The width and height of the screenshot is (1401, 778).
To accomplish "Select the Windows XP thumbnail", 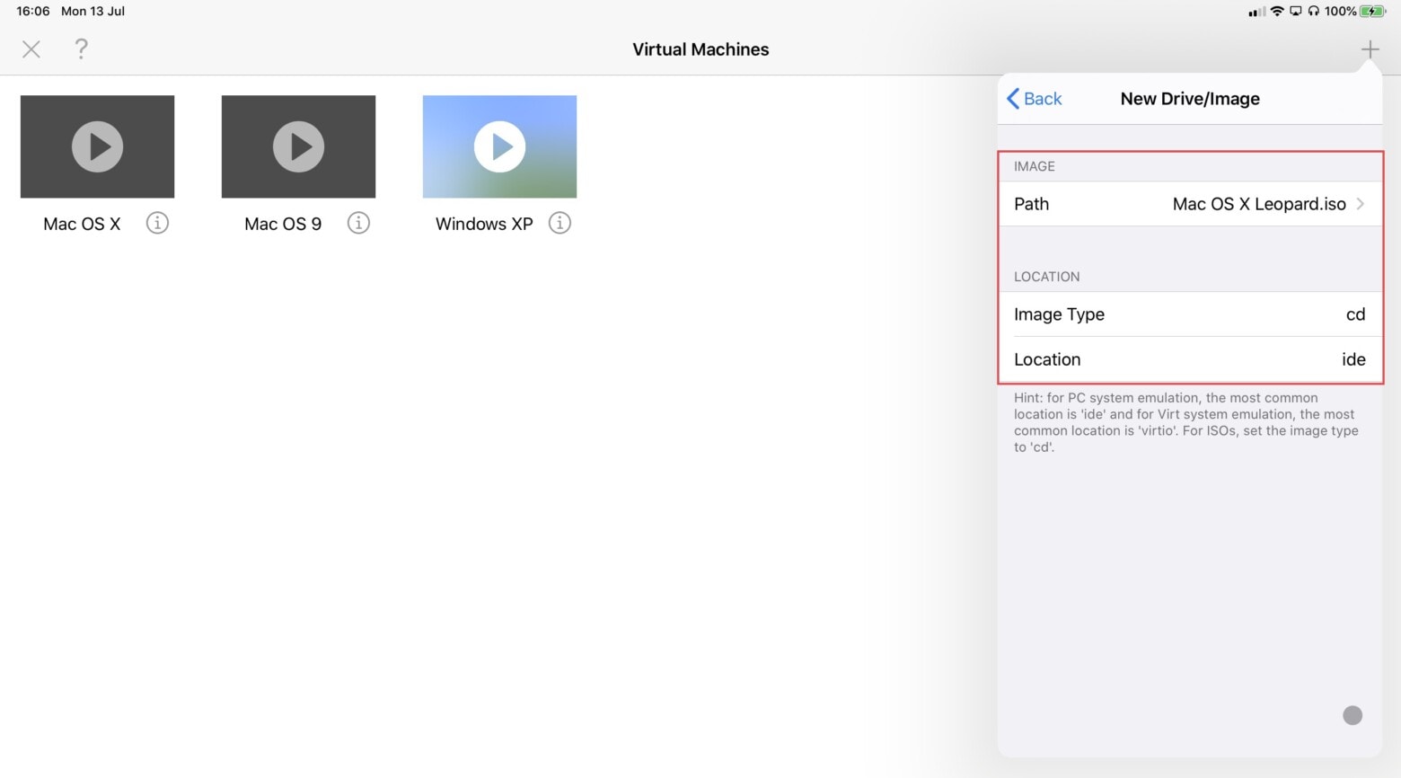I will pos(499,146).
